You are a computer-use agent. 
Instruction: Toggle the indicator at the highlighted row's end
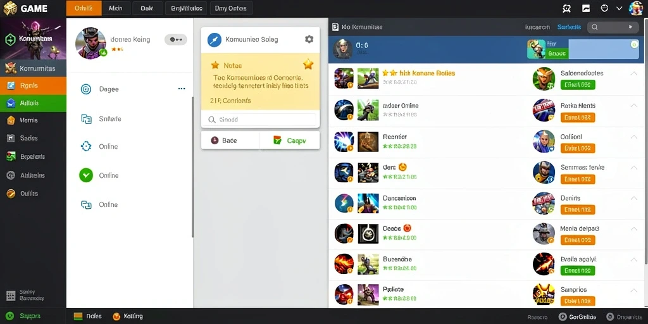click(x=634, y=44)
